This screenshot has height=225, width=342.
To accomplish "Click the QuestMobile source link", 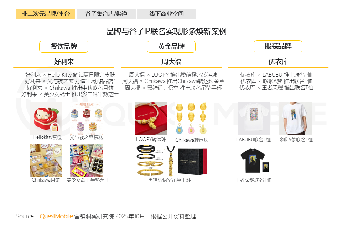I will coord(56,216).
